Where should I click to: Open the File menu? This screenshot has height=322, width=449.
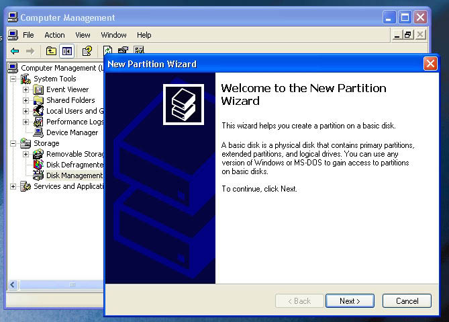28,35
